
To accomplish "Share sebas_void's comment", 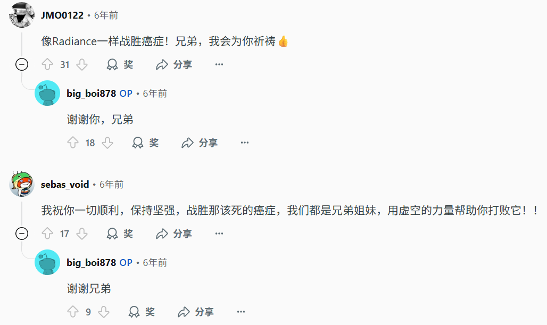I will coord(174,234).
